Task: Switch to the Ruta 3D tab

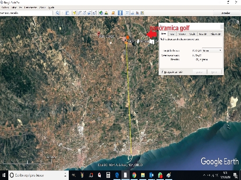Action: click(203, 34)
